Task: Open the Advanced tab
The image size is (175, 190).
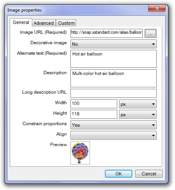Action: point(43,23)
